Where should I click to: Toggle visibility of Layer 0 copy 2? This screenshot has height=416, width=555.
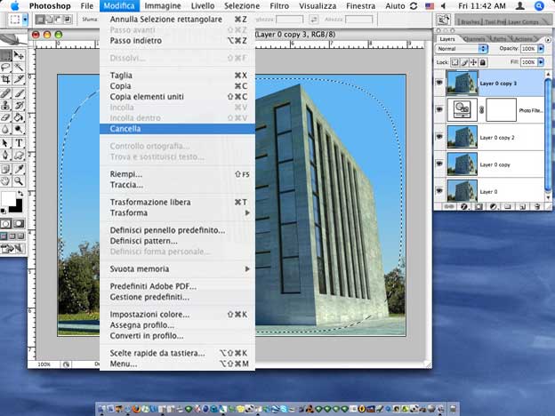click(439, 136)
